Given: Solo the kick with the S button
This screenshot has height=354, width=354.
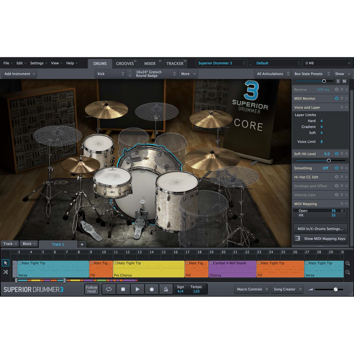Looking at the screenshot, I should pos(338,81).
